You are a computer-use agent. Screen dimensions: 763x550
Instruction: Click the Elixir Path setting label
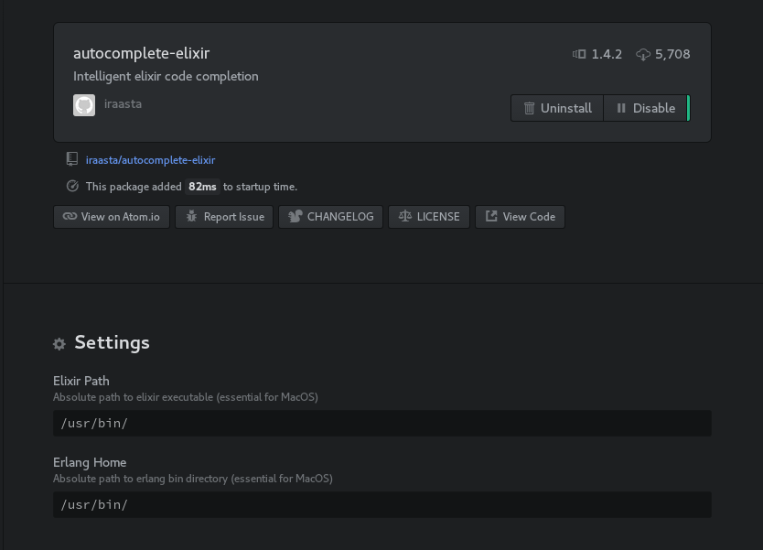click(81, 381)
